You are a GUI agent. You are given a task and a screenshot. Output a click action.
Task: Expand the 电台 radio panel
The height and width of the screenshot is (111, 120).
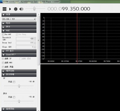pos(19,23)
